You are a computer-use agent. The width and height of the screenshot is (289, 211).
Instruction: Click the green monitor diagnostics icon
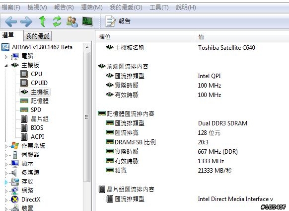[x=87, y=21]
